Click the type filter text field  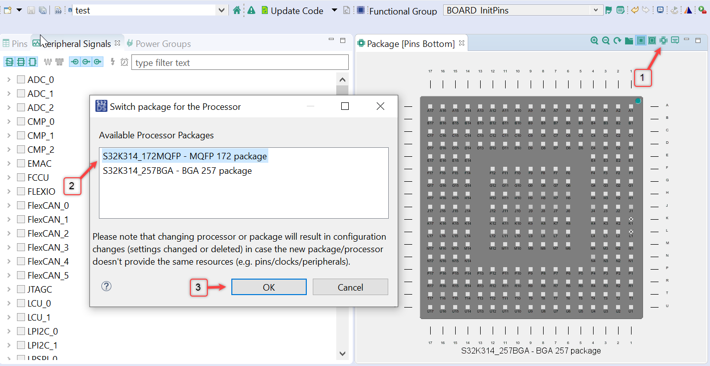coord(240,62)
